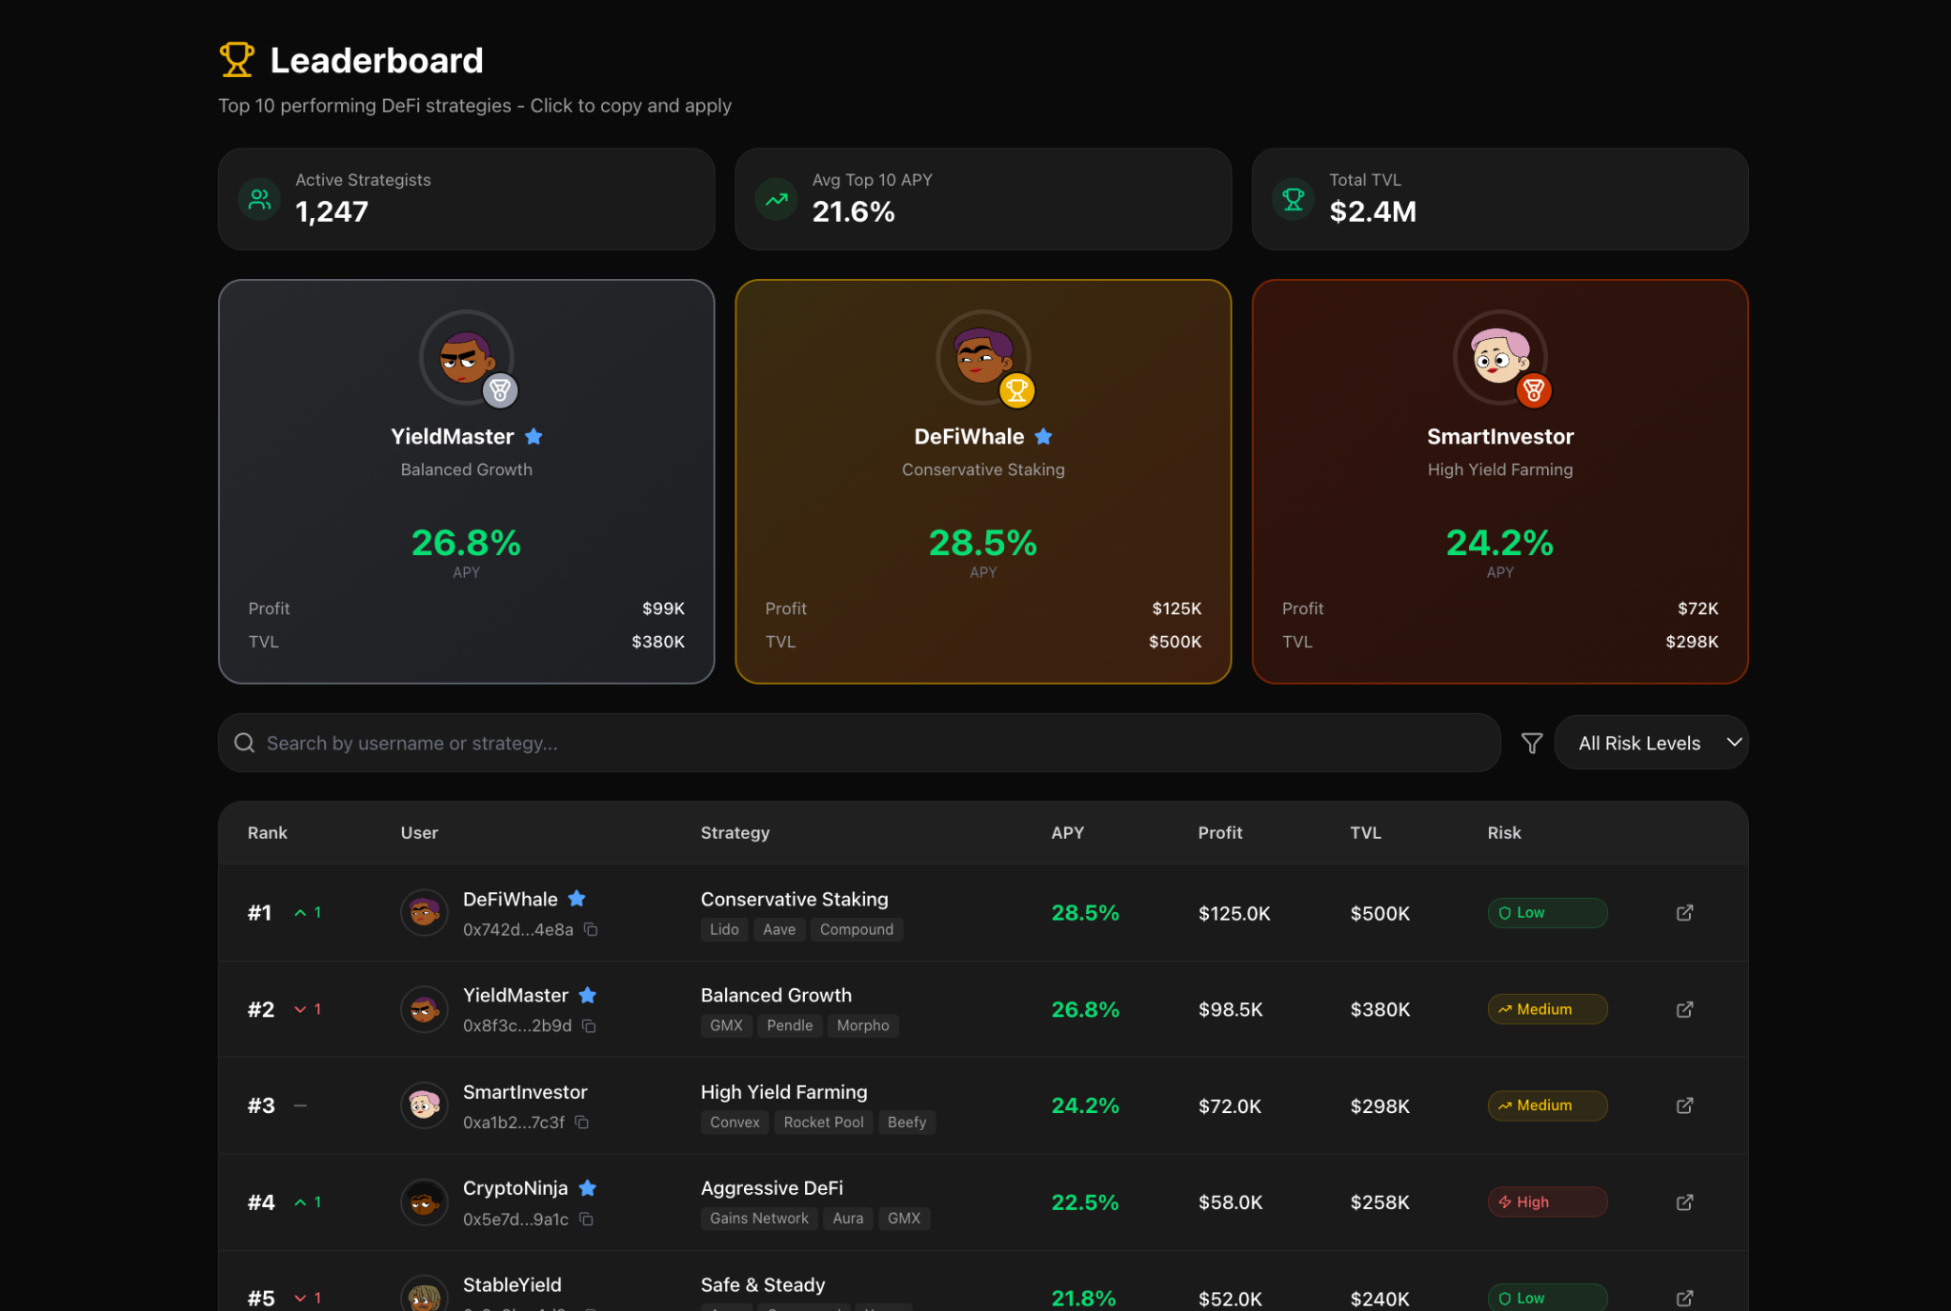
Task: Copy YieldMaster's address 0x8f3c...2b9d
Action: 589,1025
